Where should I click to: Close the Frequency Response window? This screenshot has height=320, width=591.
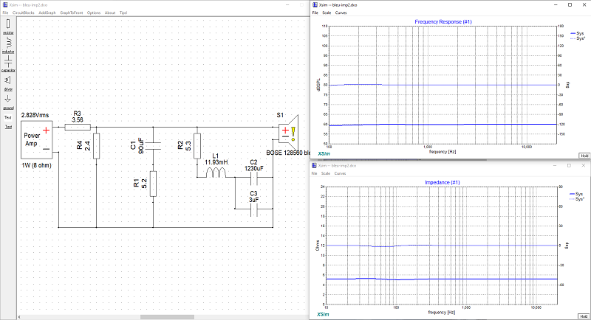[x=584, y=5]
